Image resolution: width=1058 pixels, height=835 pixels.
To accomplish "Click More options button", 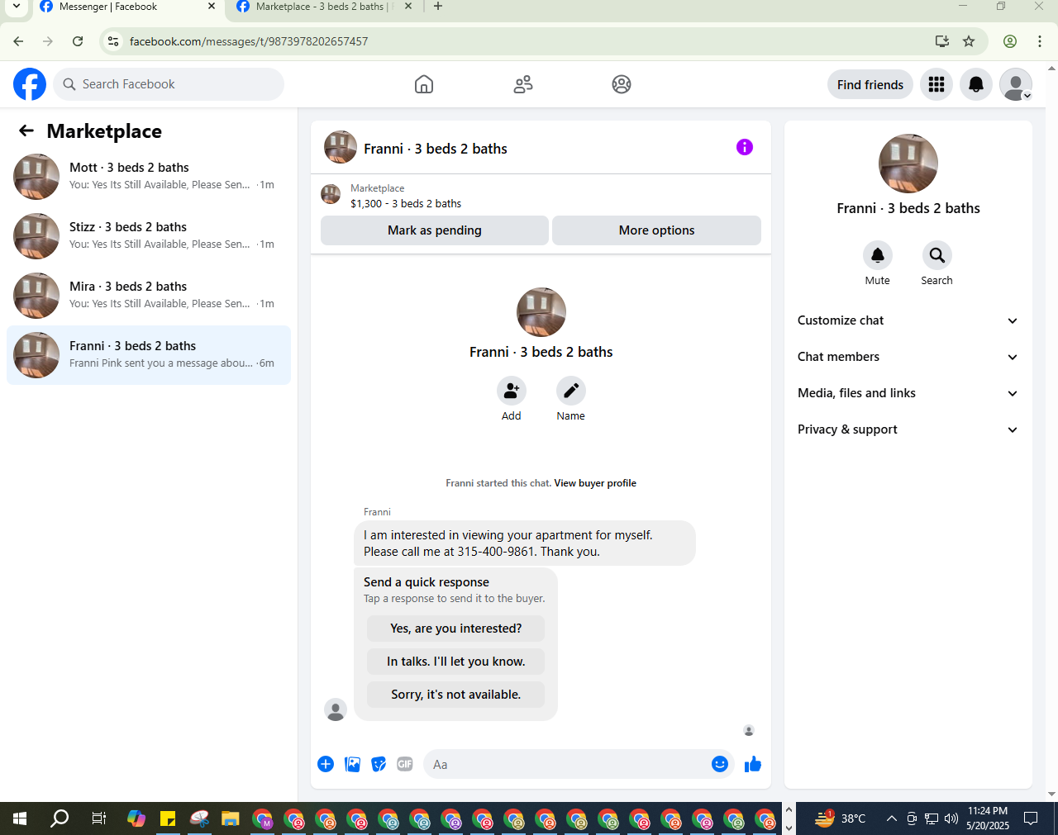I will click(656, 230).
